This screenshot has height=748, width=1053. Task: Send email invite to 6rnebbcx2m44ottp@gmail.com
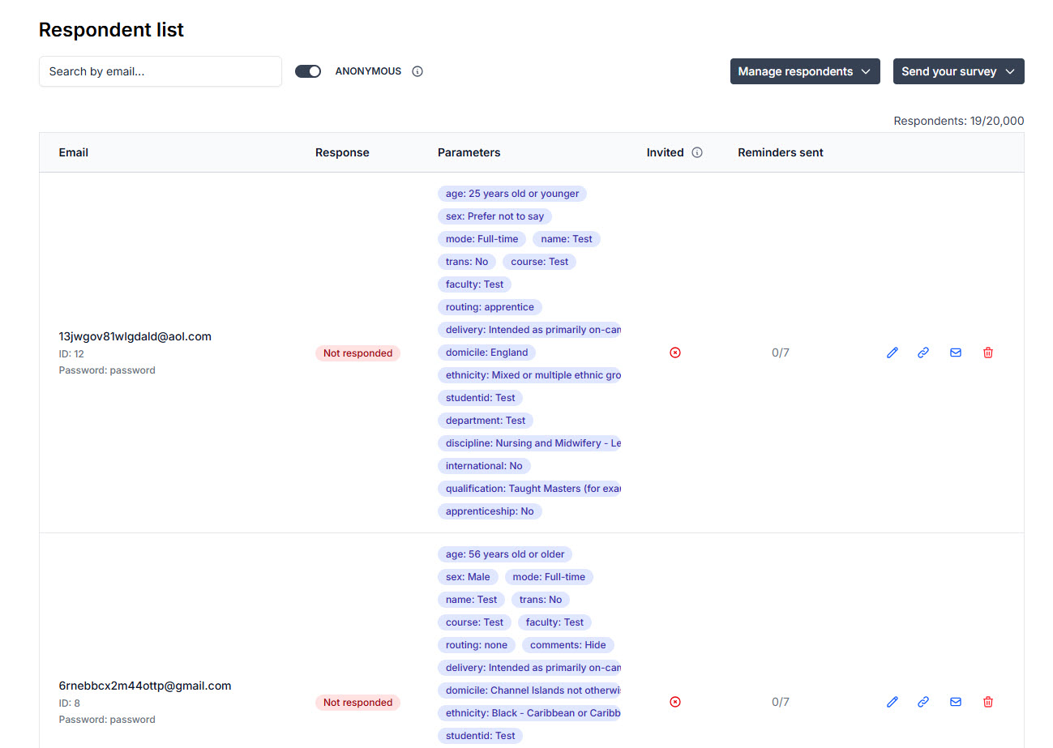(956, 702)
